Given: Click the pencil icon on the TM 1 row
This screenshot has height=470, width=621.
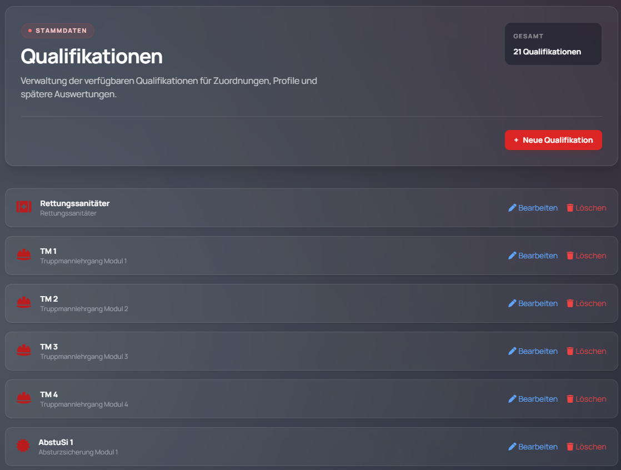Looking at the screenshot, I should point(512,255).
